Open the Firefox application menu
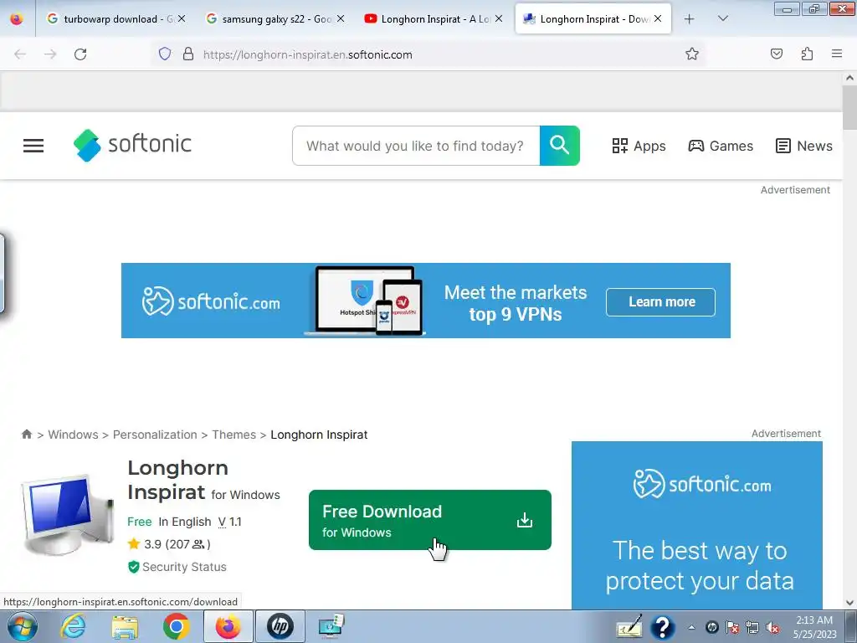The height and width of the screenshot is (643, 857). 837,54
